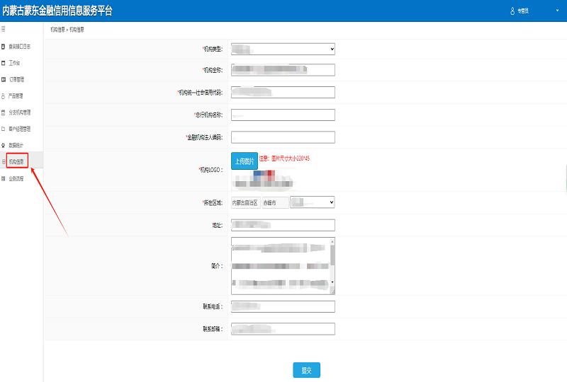Click the 分支机构管理 sidebar icon

pos(4,112)
